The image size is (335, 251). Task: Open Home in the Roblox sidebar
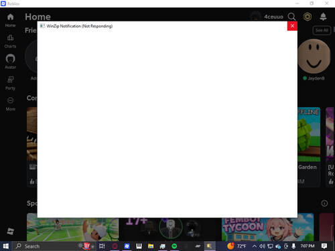tap(10, 20)
